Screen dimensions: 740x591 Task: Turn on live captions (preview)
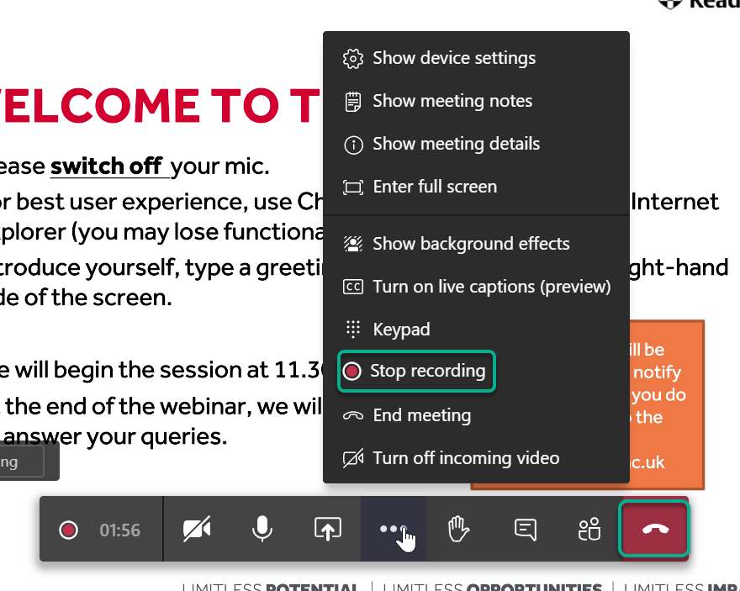tap(491, 287)
